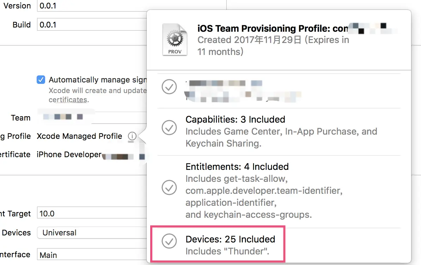This screenshot has height=265, width=421.
Task: Click the Capabilities checkmark circle icon
Action: click(169, 128)
